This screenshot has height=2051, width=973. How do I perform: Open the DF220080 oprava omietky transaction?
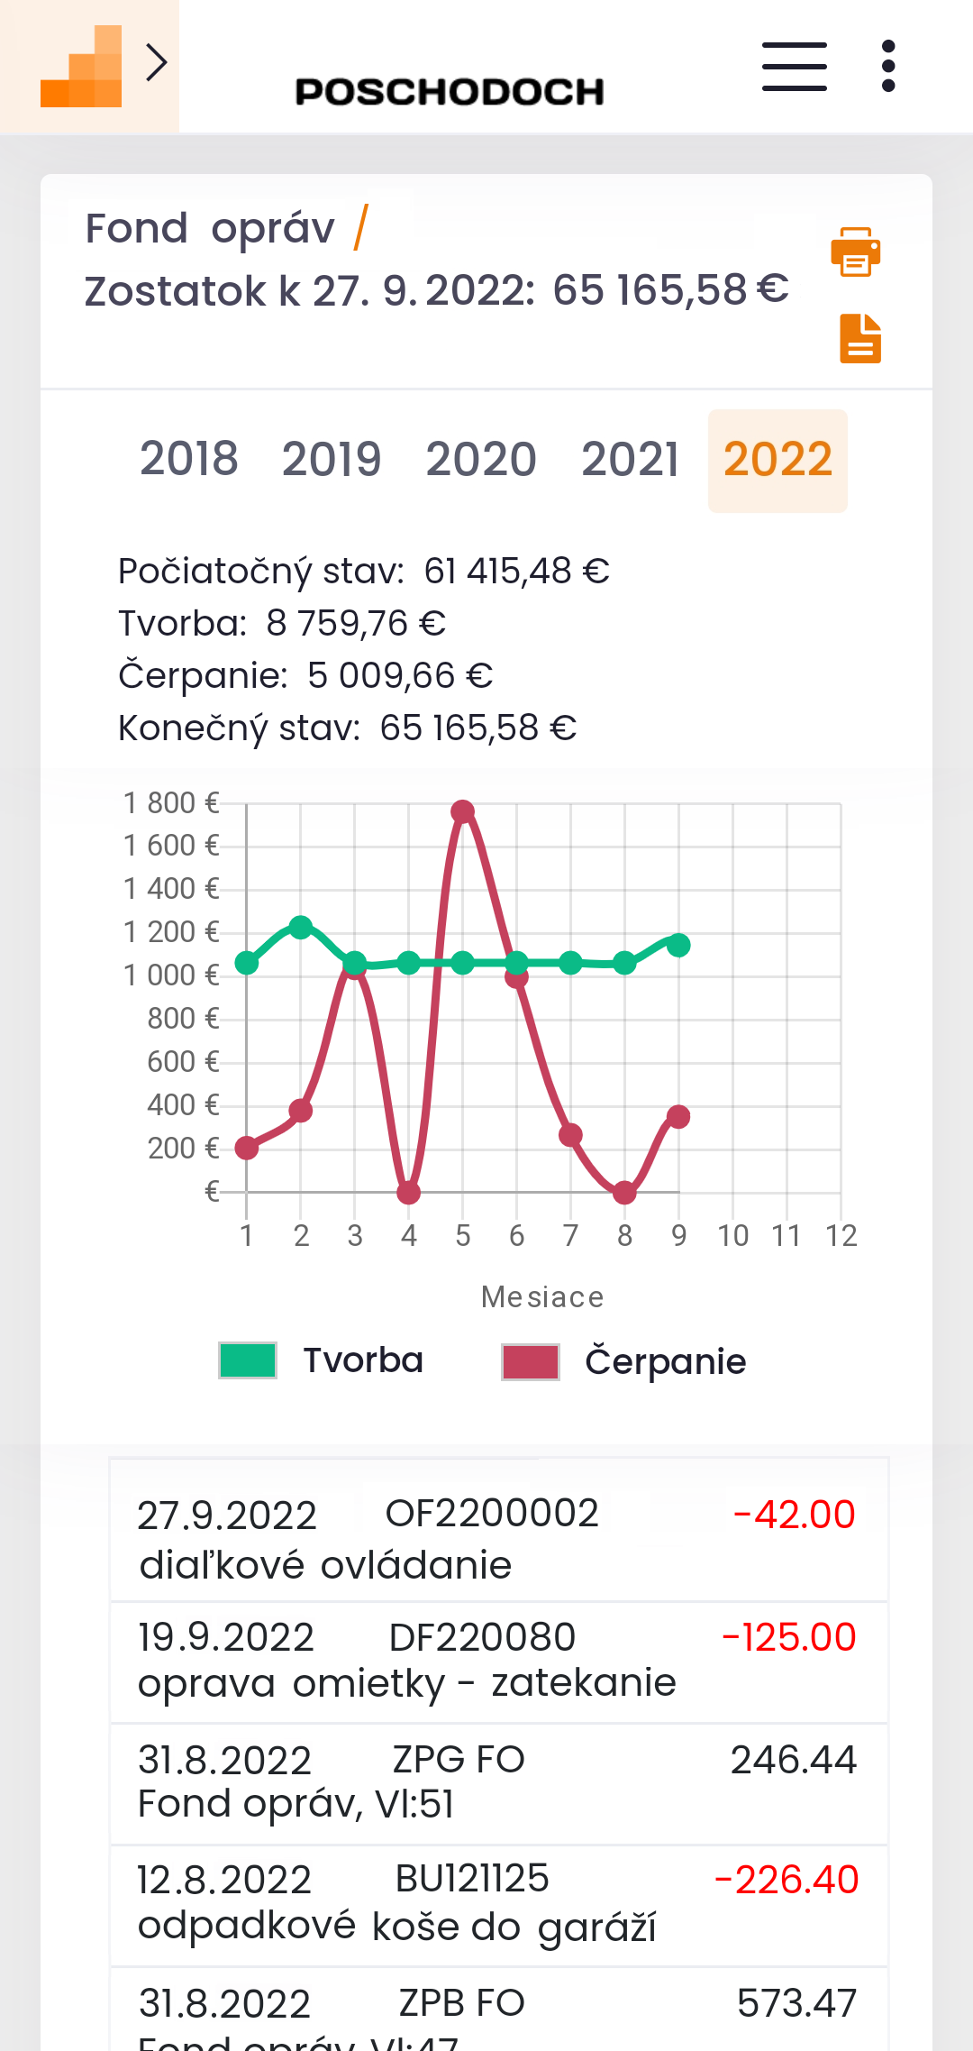coord(498,1660)
